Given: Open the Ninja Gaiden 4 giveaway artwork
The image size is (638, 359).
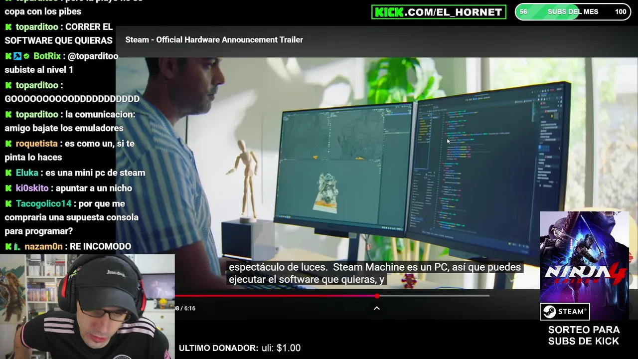Looking at the screenshot, I should (x=584, y=257).
